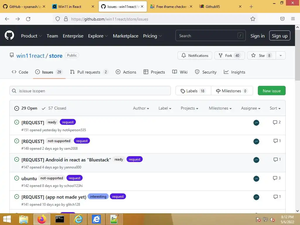Open the Projects filter dropdown
Viewport: 300px width, 225px height.
point(190,108)
